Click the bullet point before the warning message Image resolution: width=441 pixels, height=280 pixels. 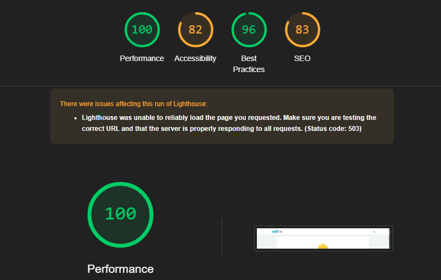76,118
